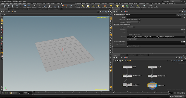Select the File shelf tool
Image resolution: width=186 pixels, height=98 pixels.
[x=63, y=6]
